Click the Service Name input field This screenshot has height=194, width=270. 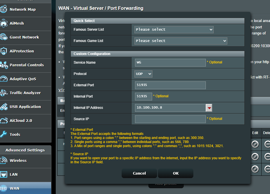(x=170, y=63)
